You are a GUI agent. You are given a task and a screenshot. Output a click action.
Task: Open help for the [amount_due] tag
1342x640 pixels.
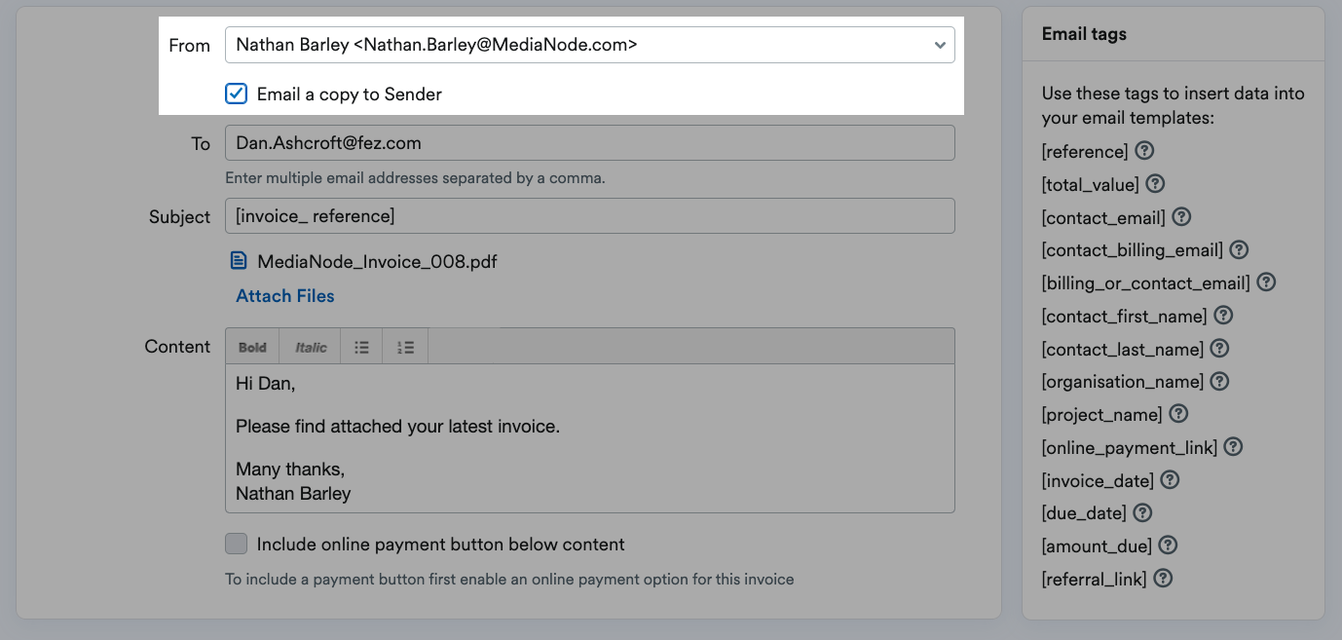1168,545
